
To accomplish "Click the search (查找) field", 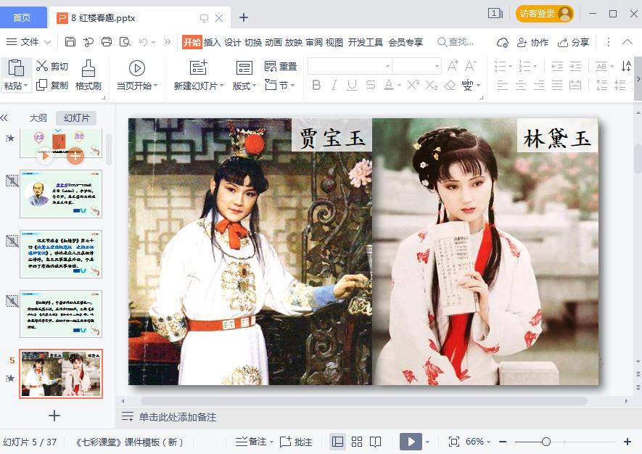I will pos(456,42).
